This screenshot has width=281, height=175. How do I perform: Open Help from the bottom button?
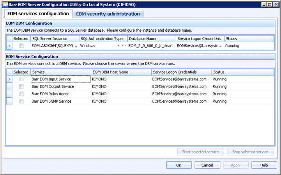coord(264,165)
